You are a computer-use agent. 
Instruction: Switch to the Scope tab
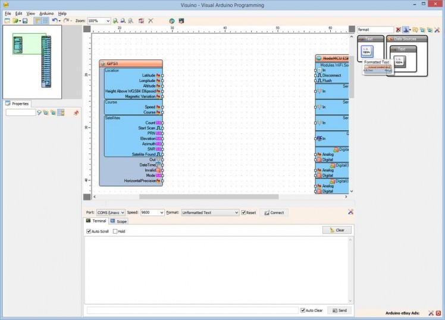pyautogui.click(x=118, y=221)
